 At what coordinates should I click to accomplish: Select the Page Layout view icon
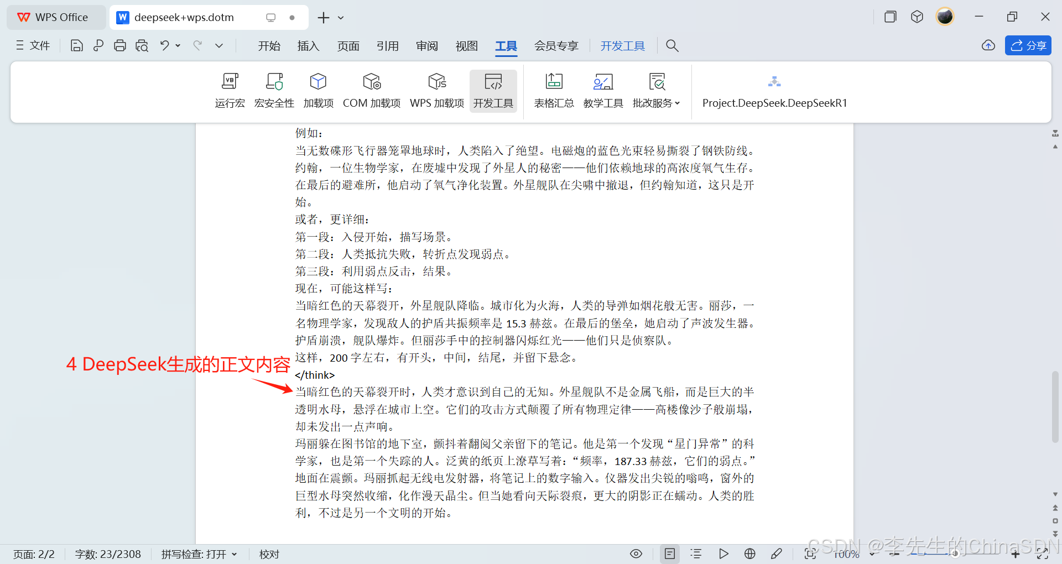pos(670,553)
